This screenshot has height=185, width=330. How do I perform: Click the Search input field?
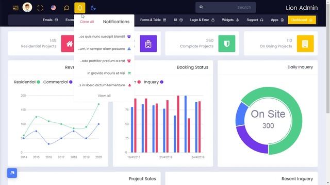click(225, 7)
